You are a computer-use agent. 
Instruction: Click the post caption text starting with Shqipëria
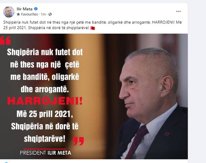point(92,25)
